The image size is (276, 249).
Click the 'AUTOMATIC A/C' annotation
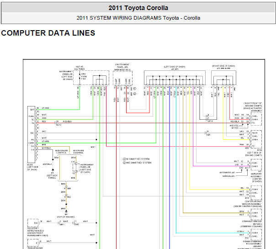[x=227, y=172]
